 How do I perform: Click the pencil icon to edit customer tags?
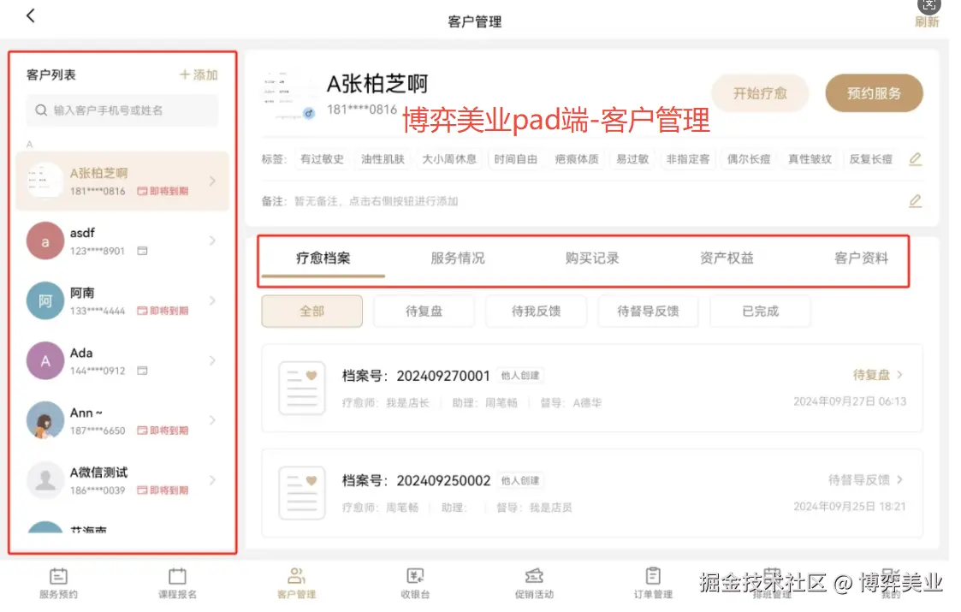[x=915, y=158]
